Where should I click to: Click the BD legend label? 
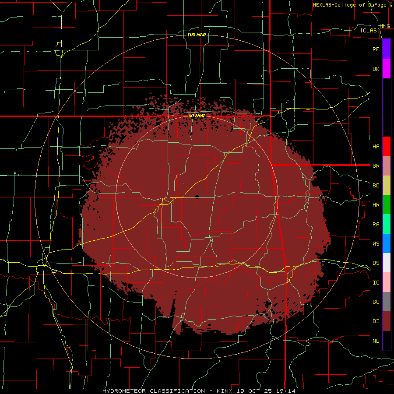[376, 186]
